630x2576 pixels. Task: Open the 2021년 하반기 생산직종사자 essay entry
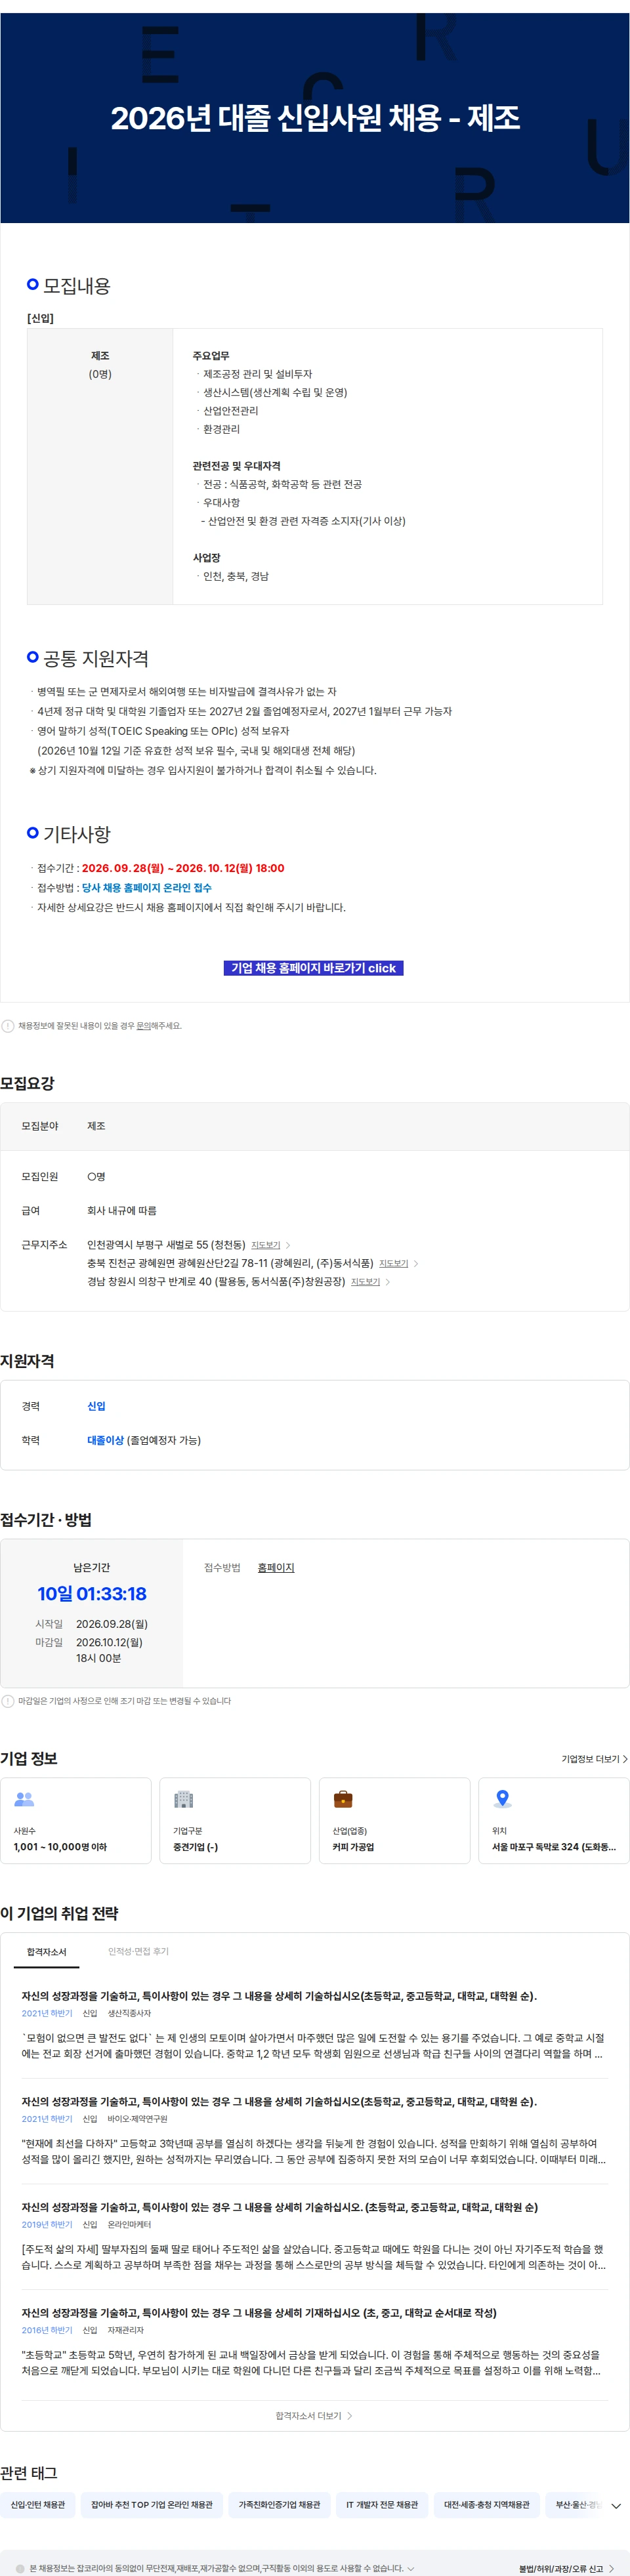[x=314, y=2024]
